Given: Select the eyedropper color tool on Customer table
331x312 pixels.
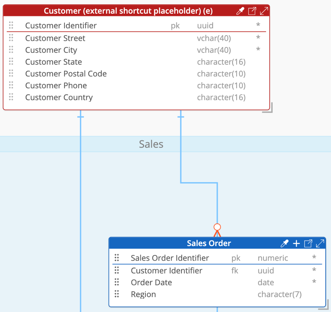Looking at the screenshot, I should [x=240, y=11].
